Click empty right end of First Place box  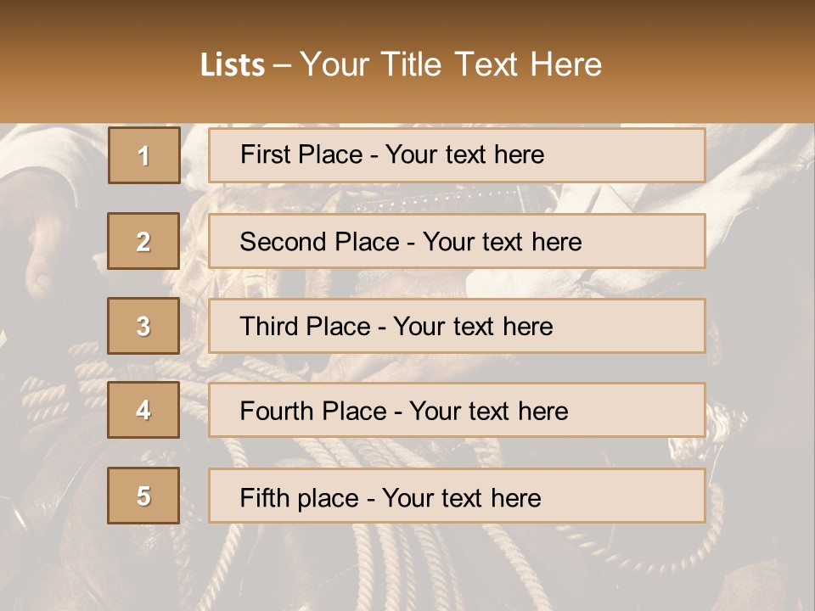pyautogui.click(x=654, y=155)
